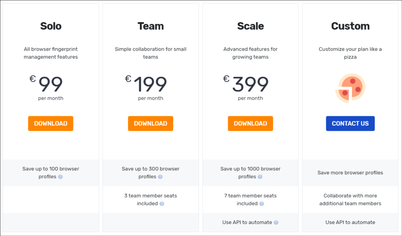Image resolution: width=402 pixels, height=236 pixels.
Task: Click the Solo plan DOWNLOAD button
Action: coord(51,123)
